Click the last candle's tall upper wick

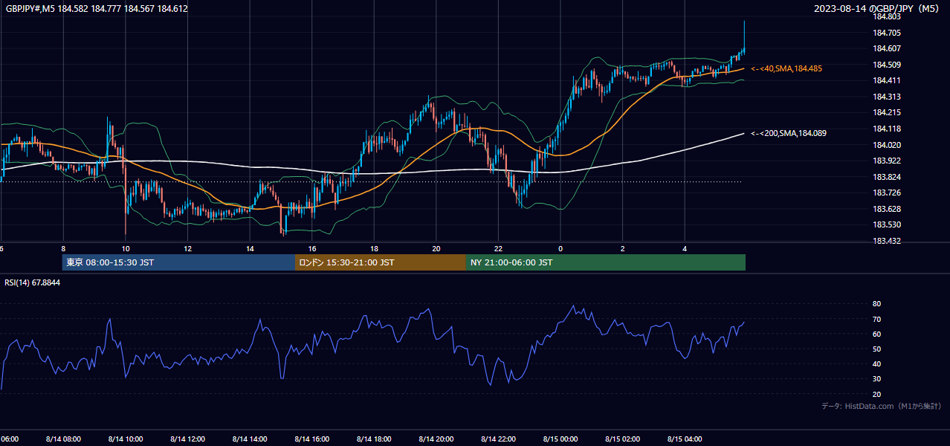(x=744, y=34)
